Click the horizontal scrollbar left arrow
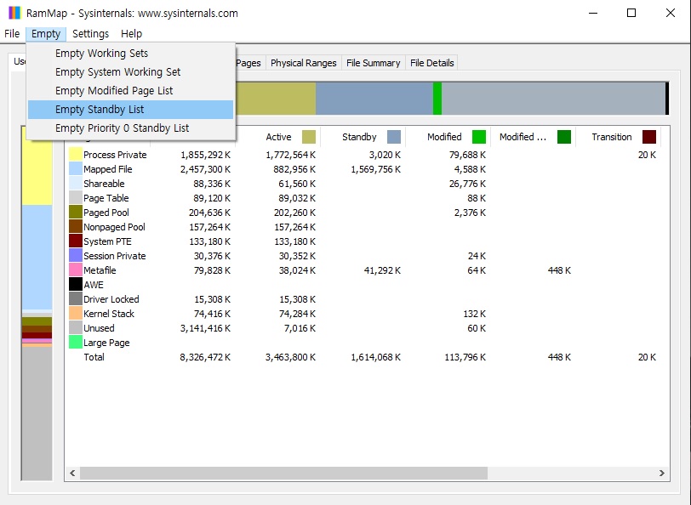Screen dimensions: 691x505 point(72,473)
